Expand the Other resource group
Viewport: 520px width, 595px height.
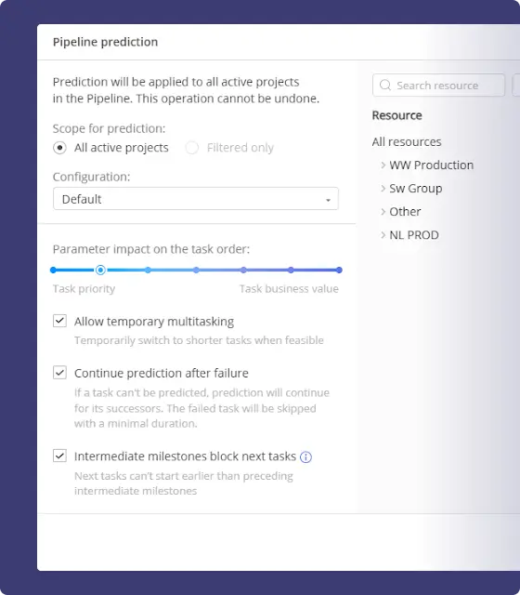383,212
